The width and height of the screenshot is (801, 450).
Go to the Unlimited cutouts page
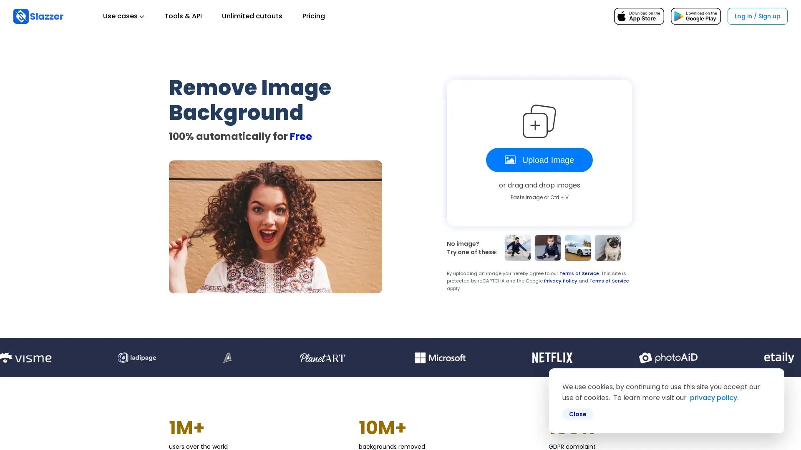(x=252, y=16)
